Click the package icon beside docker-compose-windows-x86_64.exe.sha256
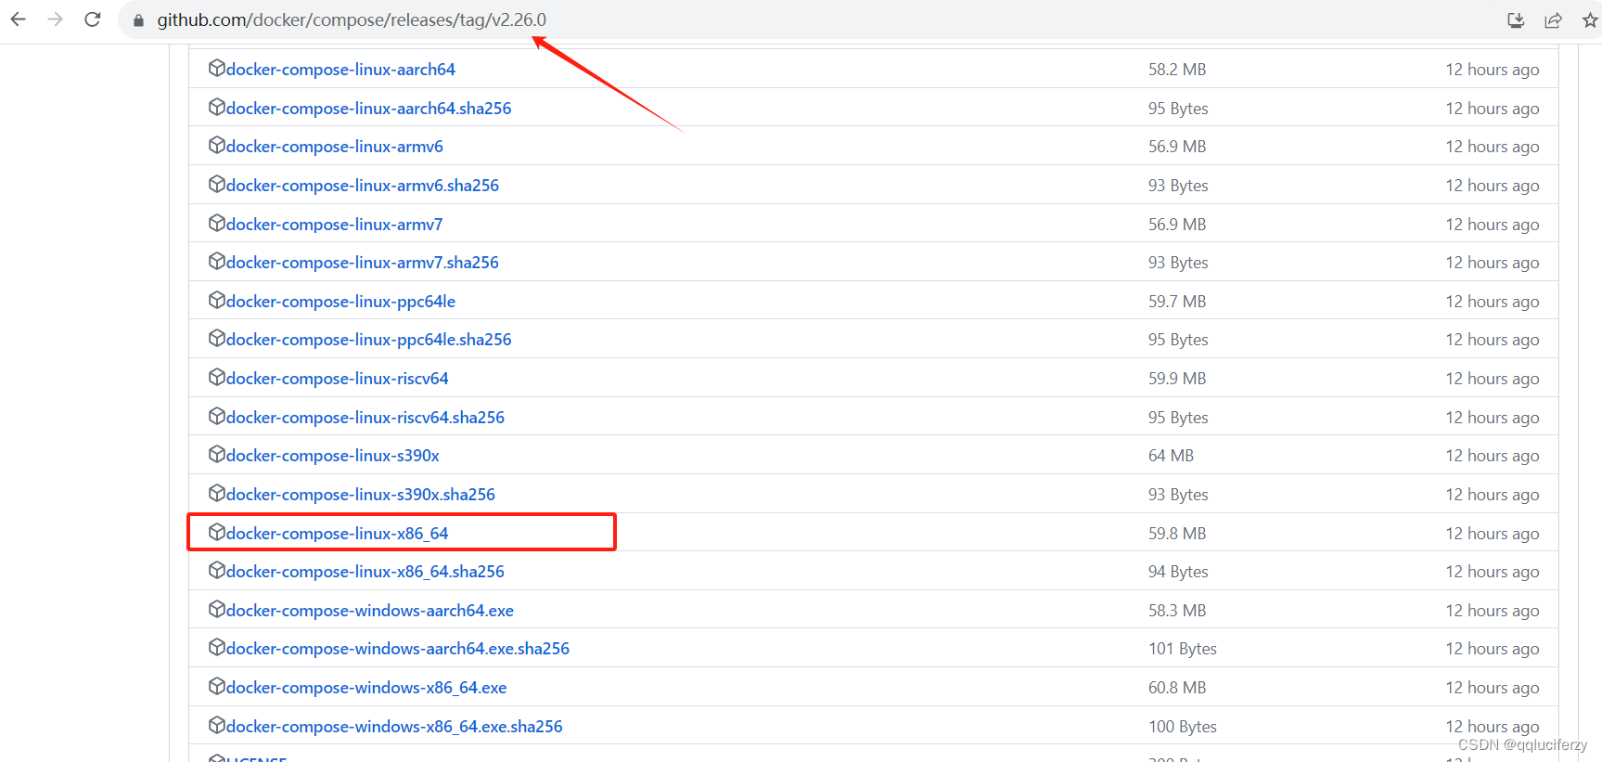Image resolution: width=1602 pixels, height=762 pixels. click(x=216, y=725)
